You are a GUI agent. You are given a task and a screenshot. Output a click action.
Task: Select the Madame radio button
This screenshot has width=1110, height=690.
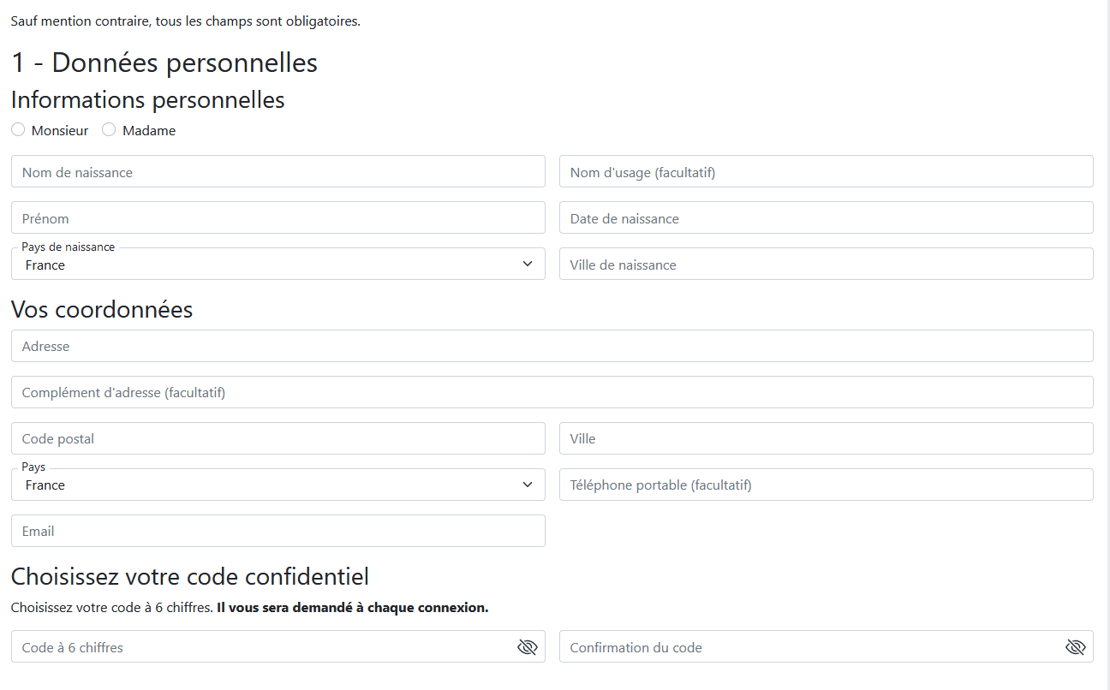coord(109,130)
